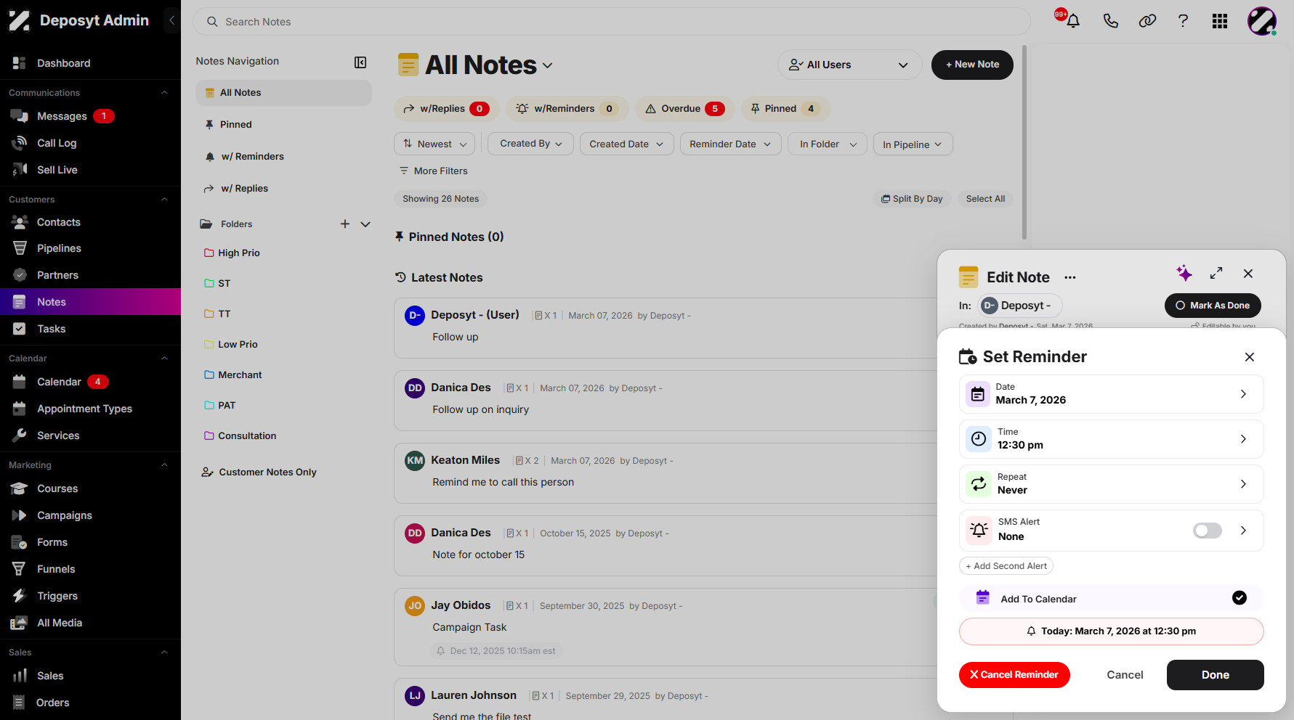The image size is (1294, 720).
Task: Toggle the SMS Alert switch
Action: [x=1207, y=531]
